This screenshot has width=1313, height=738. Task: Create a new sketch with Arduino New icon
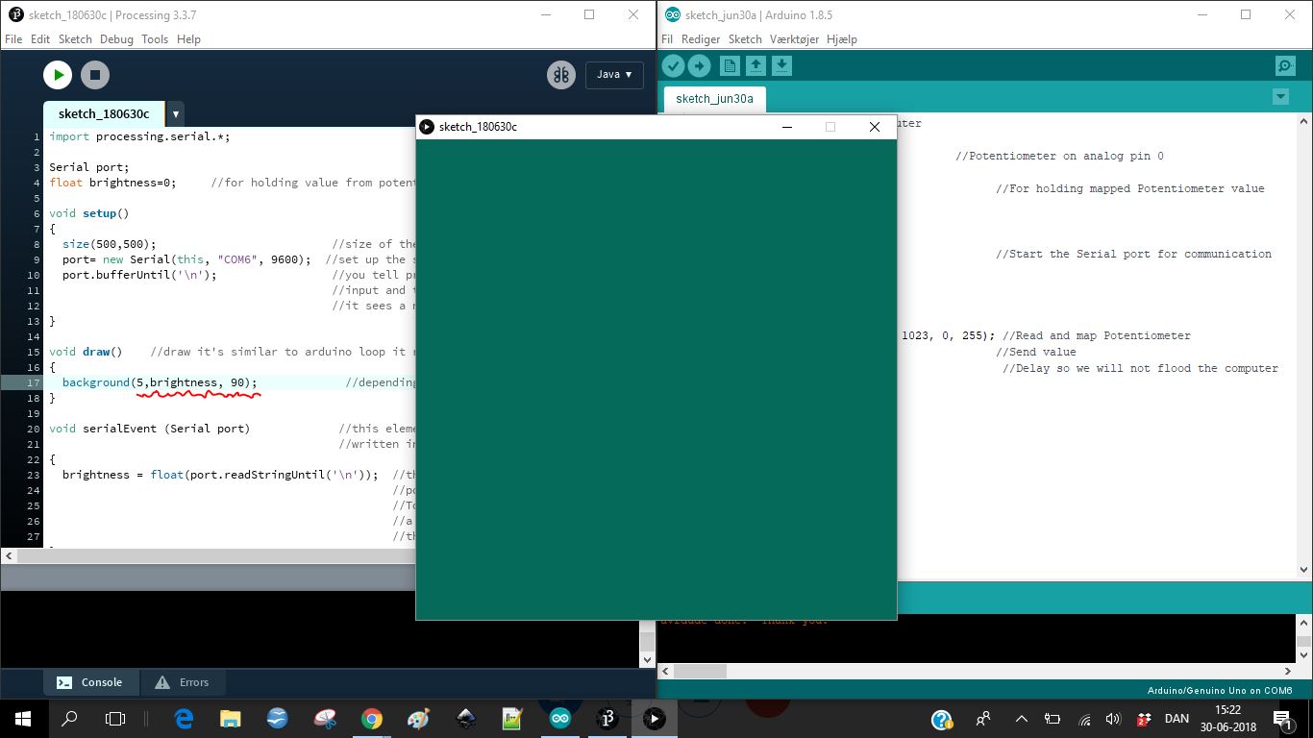pos(730,65)
